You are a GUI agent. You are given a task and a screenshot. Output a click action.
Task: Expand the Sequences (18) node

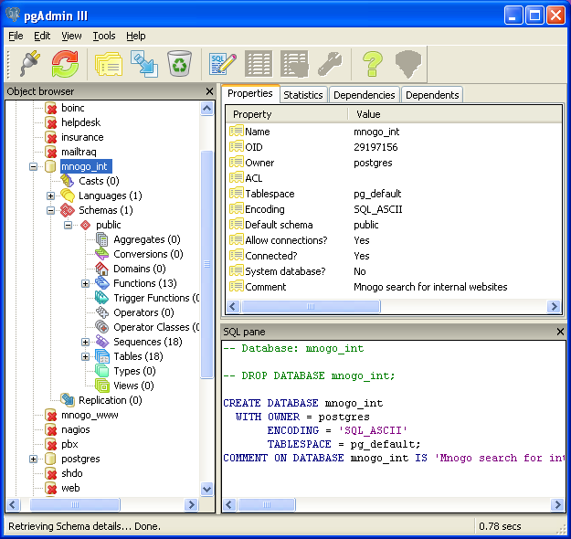pos(85,342)
